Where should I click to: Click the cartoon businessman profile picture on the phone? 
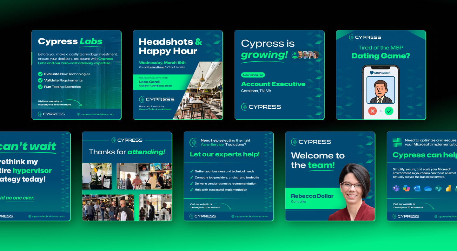(x=381, y=90)
